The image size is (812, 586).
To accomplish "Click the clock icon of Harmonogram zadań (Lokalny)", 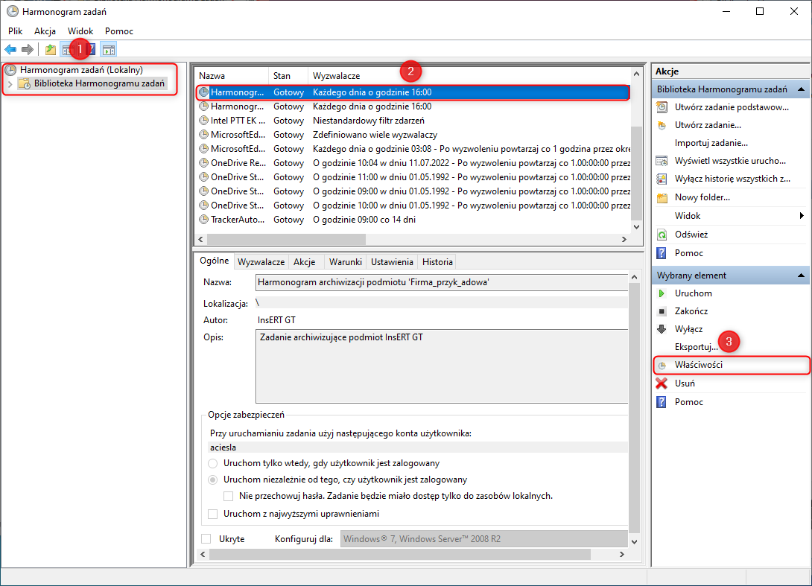I will coord(11,70).
